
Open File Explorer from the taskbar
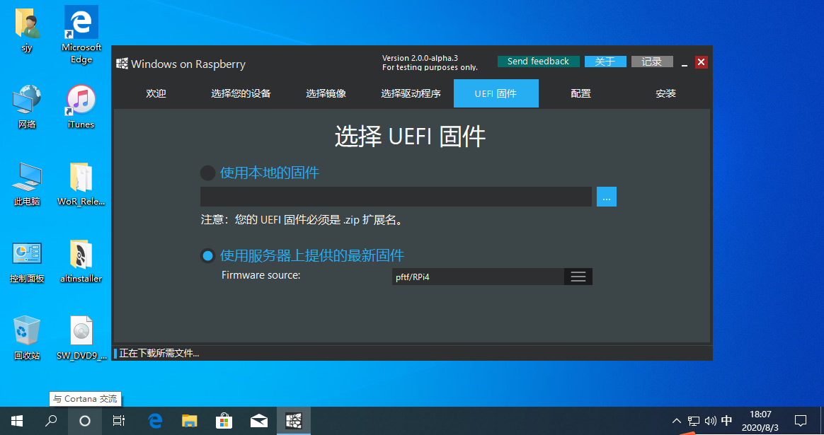coord(189,421)
